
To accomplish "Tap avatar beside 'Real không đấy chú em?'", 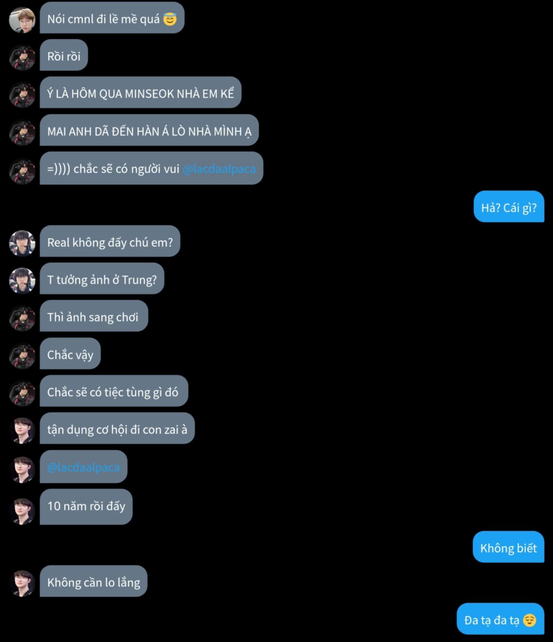I will [x=22, y=244].
